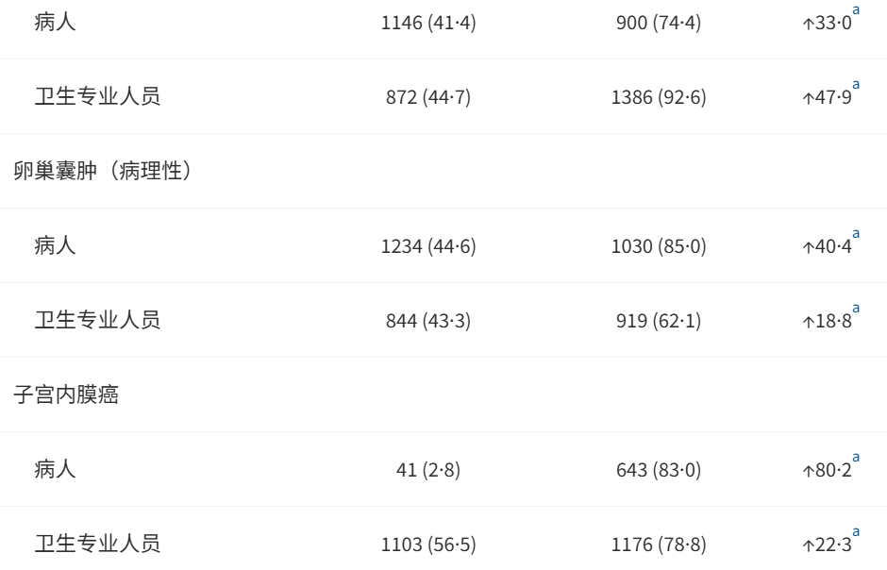Select the value 872 (44·7)
Screen dimensions: 887x570
pos(428,97)
